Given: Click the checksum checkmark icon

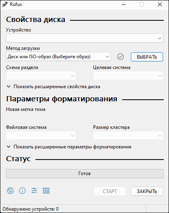Looking at the screenshot, I should click(120, 57).
